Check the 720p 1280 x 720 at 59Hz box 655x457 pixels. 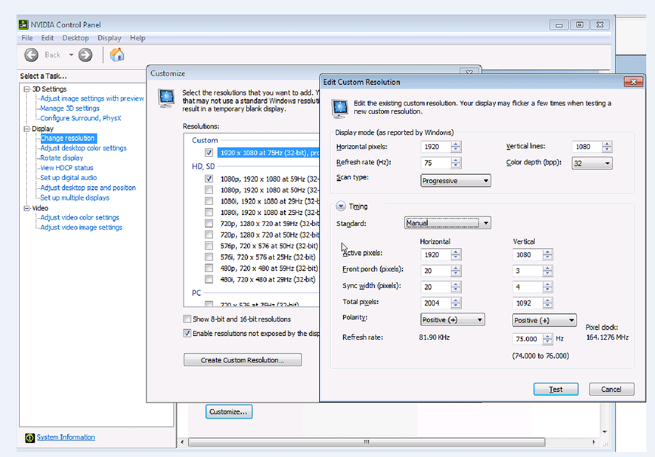click(x=209, y=223)
